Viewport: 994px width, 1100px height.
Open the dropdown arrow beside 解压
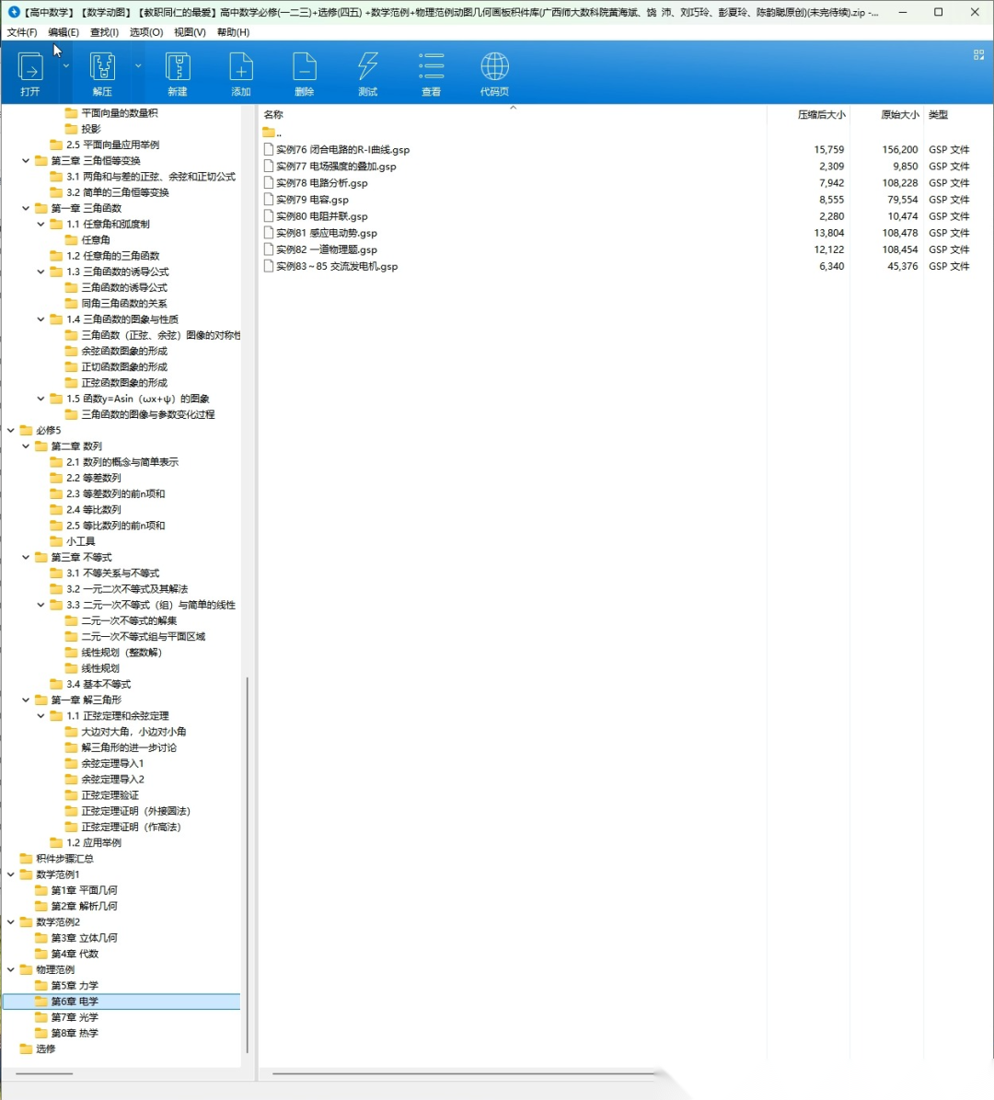138,66
